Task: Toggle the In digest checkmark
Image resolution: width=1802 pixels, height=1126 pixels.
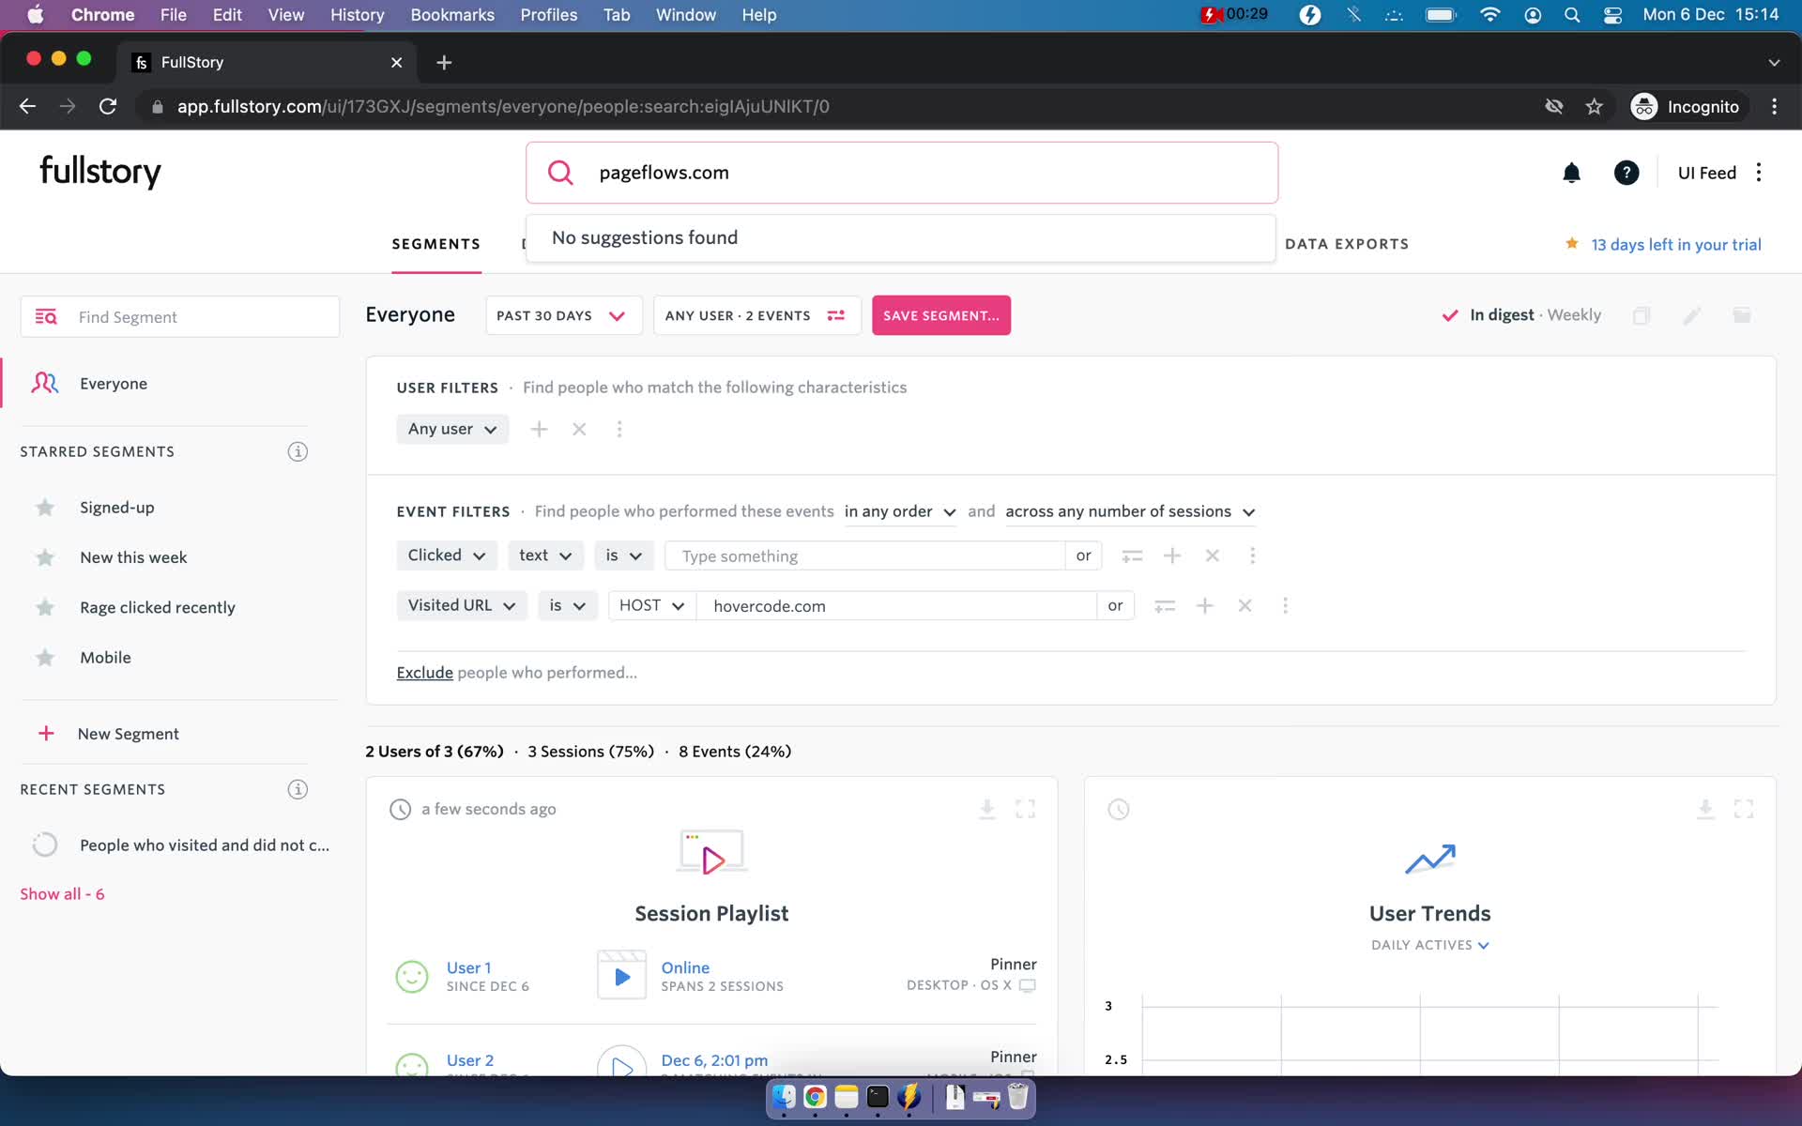Action: pyautogui.click(x=1450, y=315)
